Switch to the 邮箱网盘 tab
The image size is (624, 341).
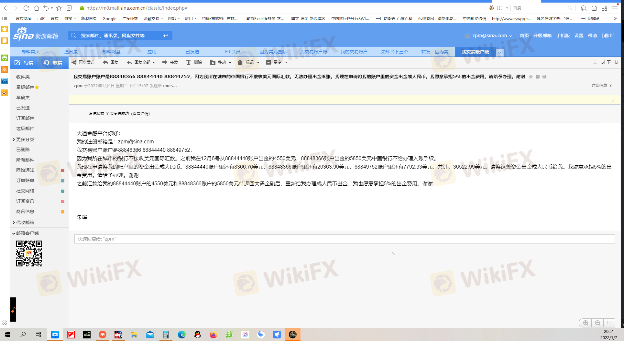pos(111,52)
